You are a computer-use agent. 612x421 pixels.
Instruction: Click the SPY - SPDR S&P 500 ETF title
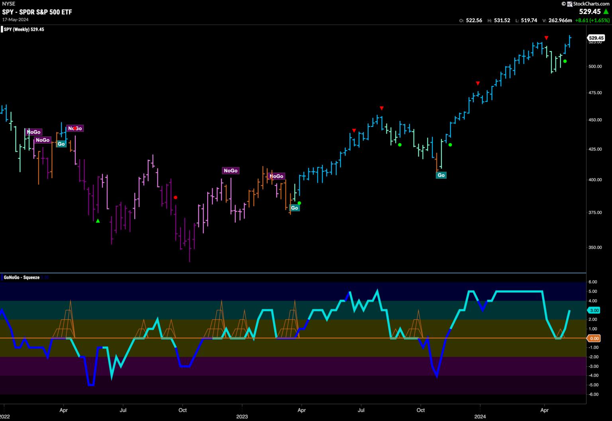click(x=37, y=12)
